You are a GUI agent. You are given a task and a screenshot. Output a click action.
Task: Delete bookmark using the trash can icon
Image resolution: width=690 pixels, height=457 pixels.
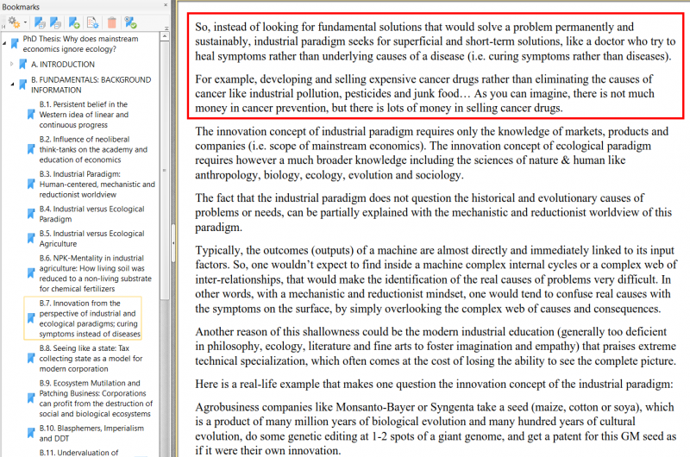(x=112, y=22)
